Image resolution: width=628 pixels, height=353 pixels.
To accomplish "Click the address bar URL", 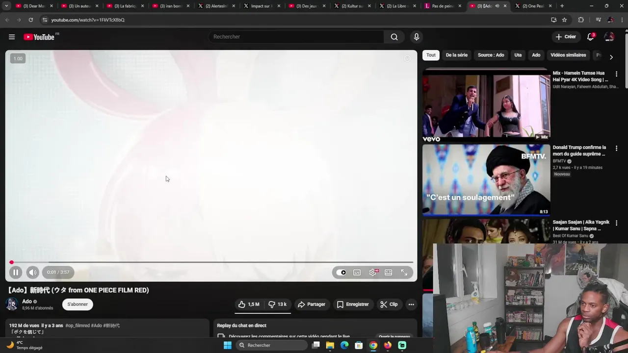I will (x=88, y=20).
